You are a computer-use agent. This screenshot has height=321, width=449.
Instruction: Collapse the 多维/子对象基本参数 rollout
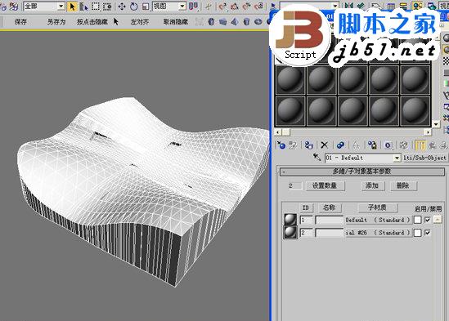coord(362,172)
